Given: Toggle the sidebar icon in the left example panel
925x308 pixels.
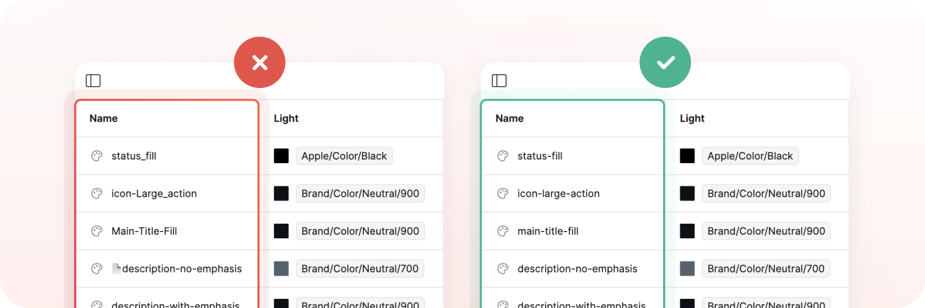Looking at the screenshot, I should point(93,81).
